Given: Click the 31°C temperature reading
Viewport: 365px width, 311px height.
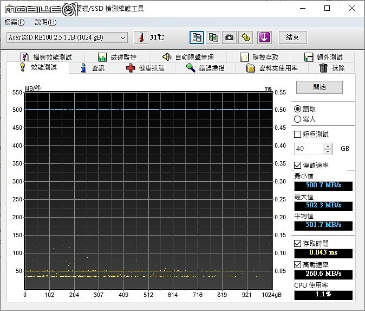Looking at the screenshot, I should 157,37.
